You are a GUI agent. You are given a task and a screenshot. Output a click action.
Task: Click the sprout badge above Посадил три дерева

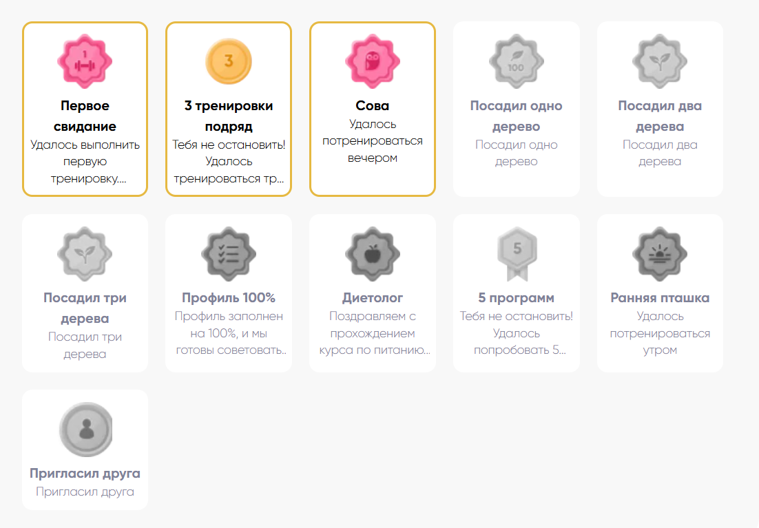(85, 254)
